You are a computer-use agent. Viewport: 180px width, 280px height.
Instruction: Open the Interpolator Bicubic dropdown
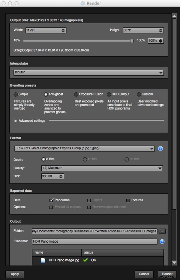[x=89, y=72]
